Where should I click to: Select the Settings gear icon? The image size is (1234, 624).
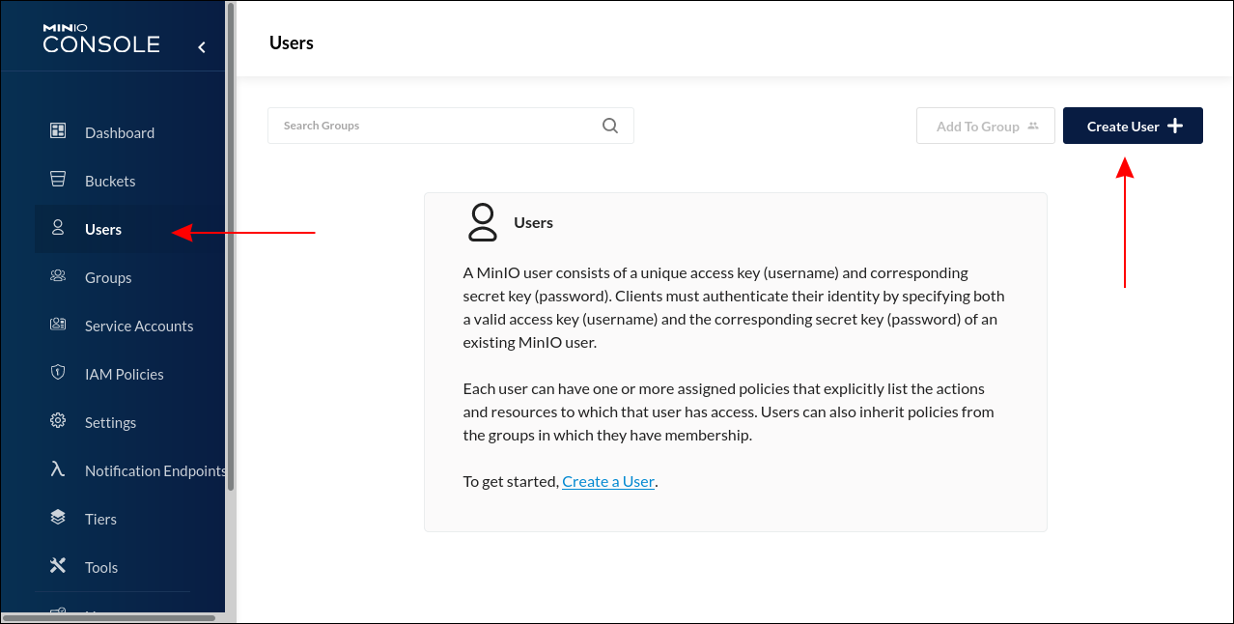tap(58, 422)
